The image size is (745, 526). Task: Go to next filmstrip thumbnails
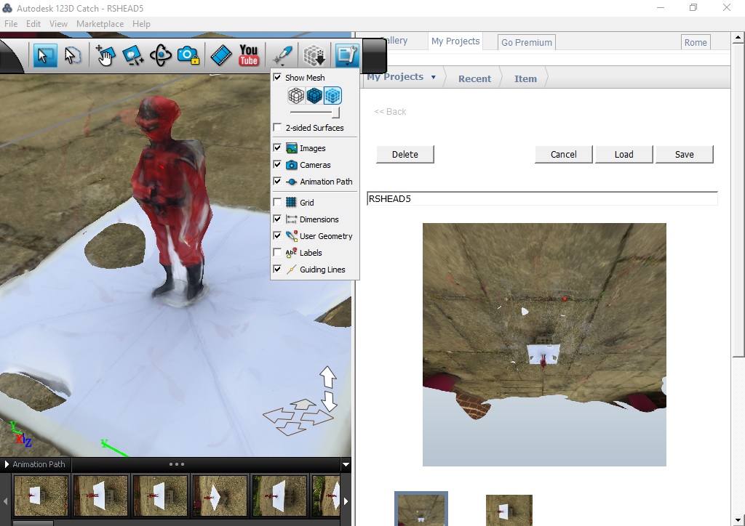[346, 501]
